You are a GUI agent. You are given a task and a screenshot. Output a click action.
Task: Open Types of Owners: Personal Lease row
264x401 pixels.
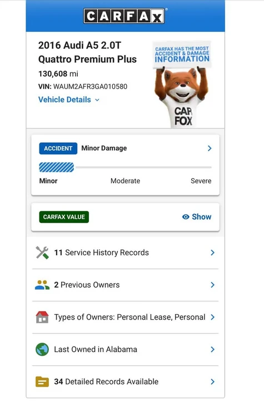pyautogui.click(x=125, y=317)
